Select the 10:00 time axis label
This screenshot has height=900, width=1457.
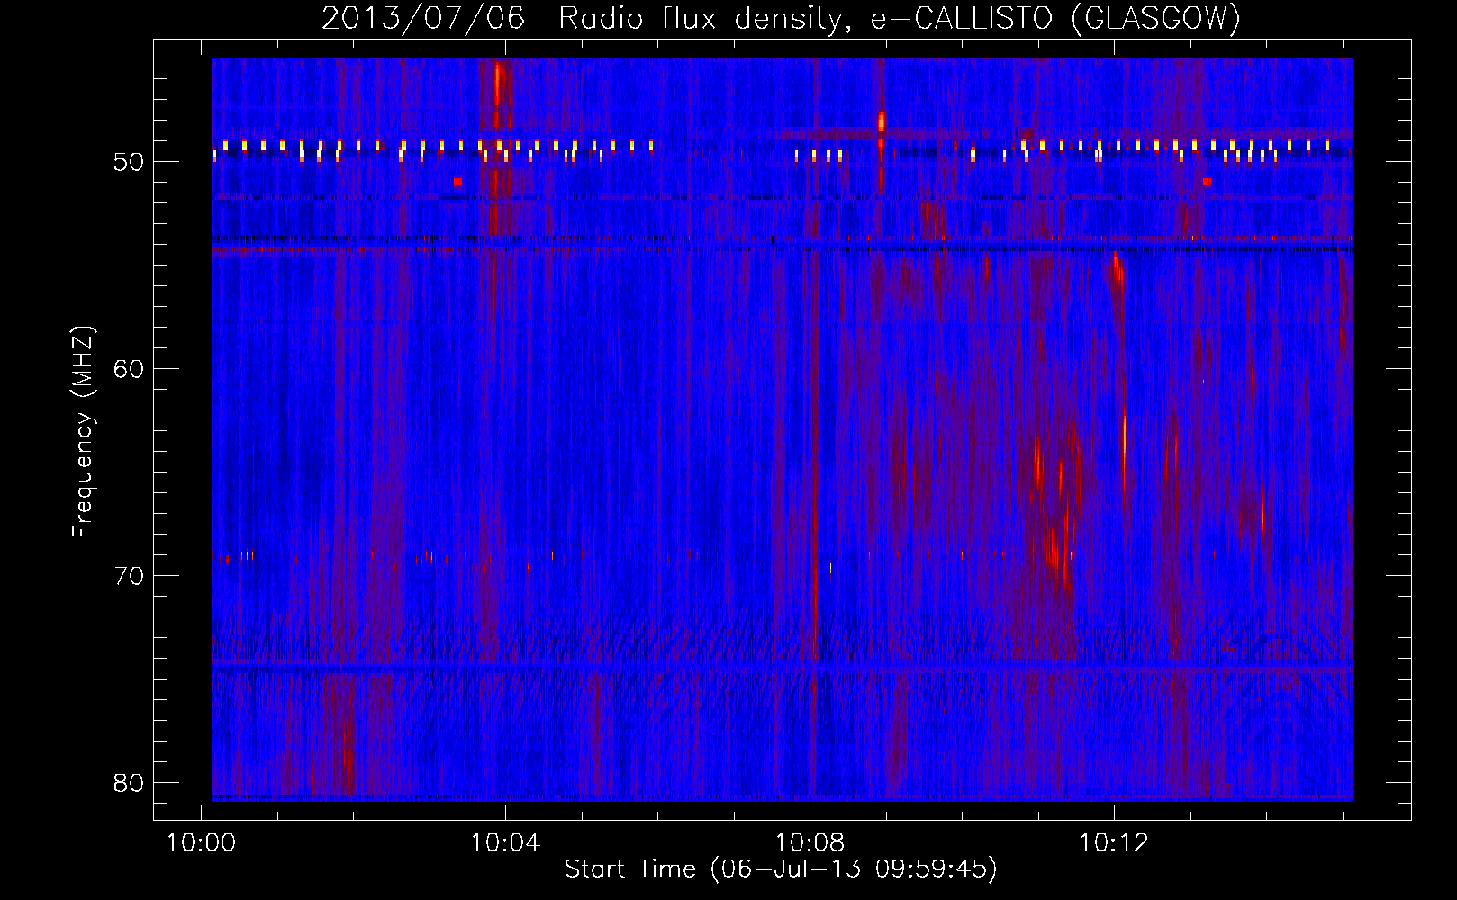pos(201,843)
